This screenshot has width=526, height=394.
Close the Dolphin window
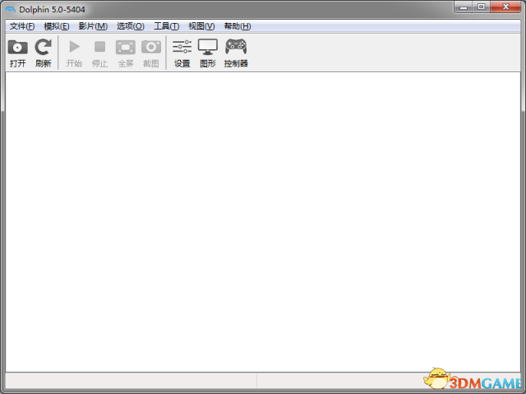[506, 7]
